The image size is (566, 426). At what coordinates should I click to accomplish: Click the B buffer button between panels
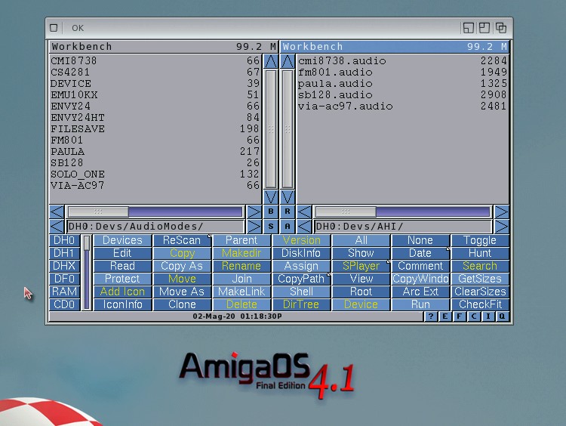coord(271,212)
